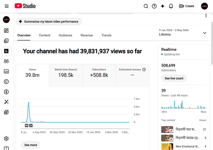Open Audio library icon in sidebar

click(6, 112)
